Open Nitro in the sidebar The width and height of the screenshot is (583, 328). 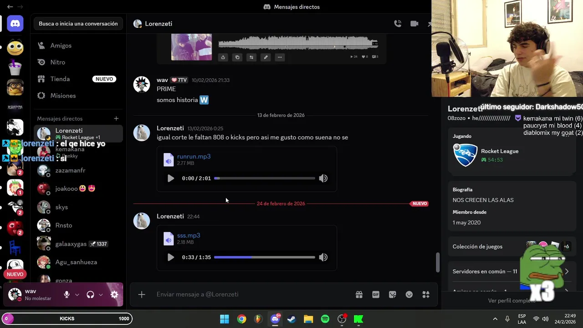point(78,62)
